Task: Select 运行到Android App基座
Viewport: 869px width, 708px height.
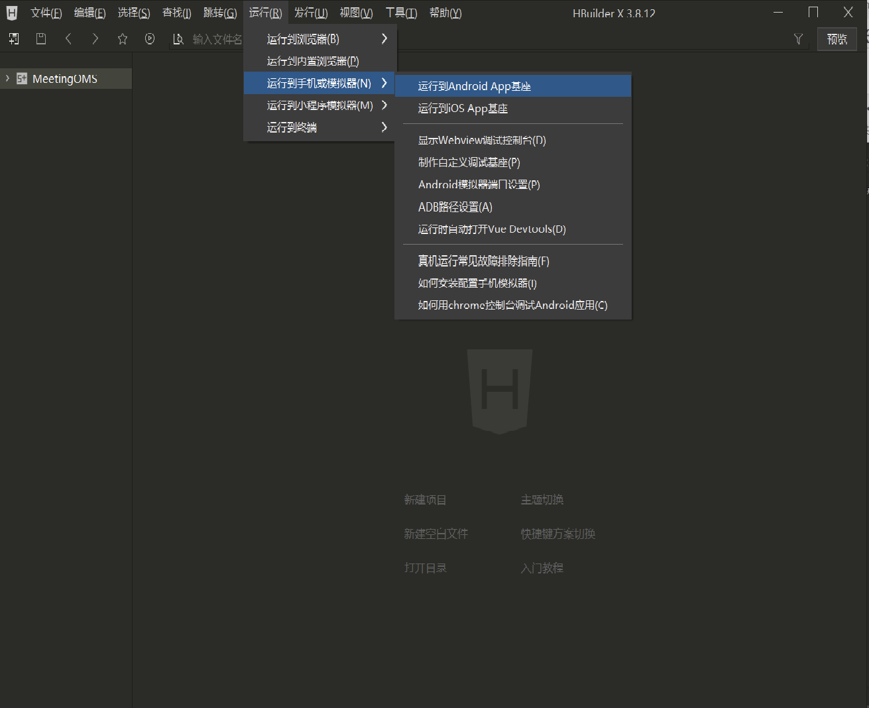Action: point(474,86)
